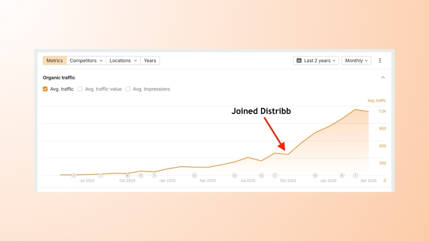Click the Oct 2024 axis label

127,181
